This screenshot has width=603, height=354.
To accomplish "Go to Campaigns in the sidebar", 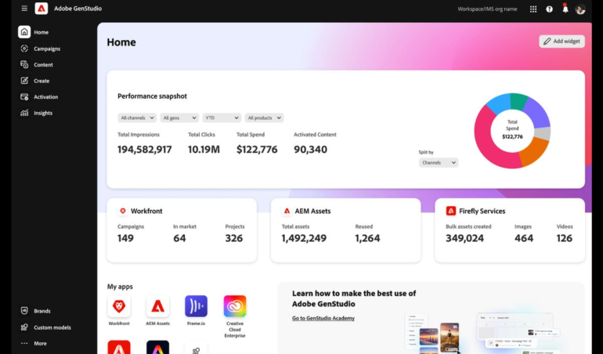I will pos(47,49).
